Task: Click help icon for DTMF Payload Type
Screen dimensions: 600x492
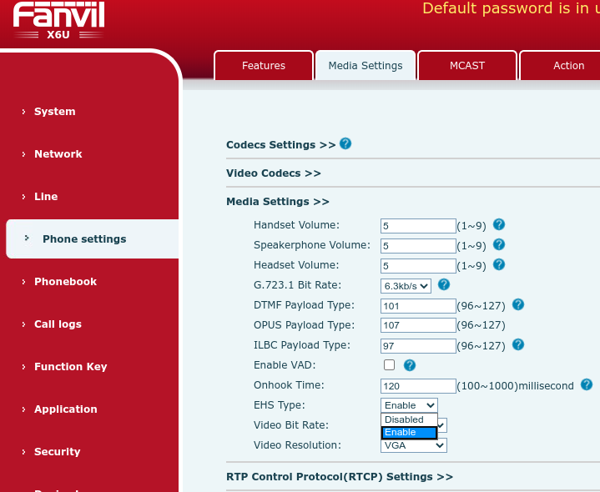Action: click(517, 304)
